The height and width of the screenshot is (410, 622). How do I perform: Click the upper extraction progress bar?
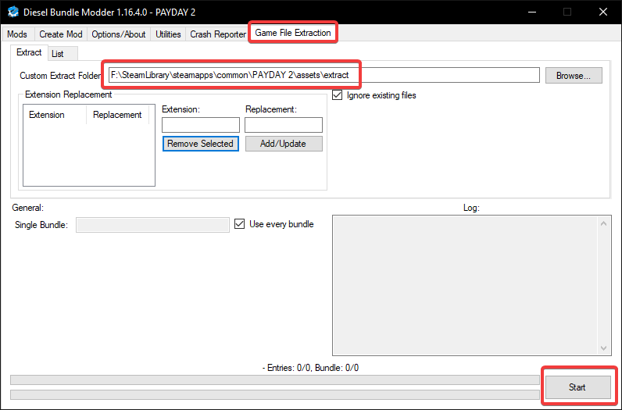[x=275, y=380]
